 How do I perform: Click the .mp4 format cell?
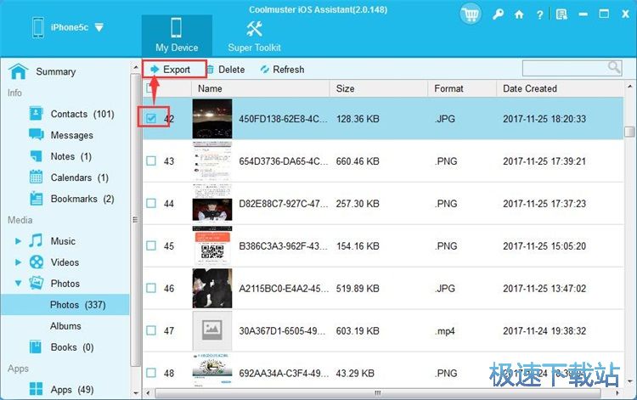click(445, 331)
